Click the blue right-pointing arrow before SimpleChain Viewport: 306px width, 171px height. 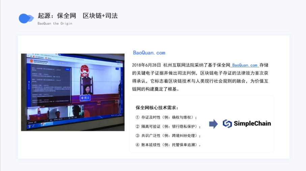coord(213,124)
